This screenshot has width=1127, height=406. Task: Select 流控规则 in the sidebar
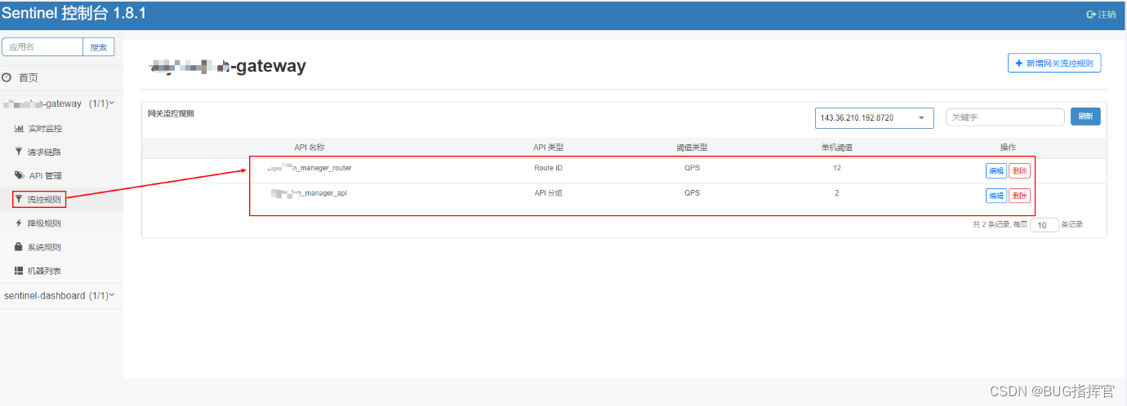44,199
